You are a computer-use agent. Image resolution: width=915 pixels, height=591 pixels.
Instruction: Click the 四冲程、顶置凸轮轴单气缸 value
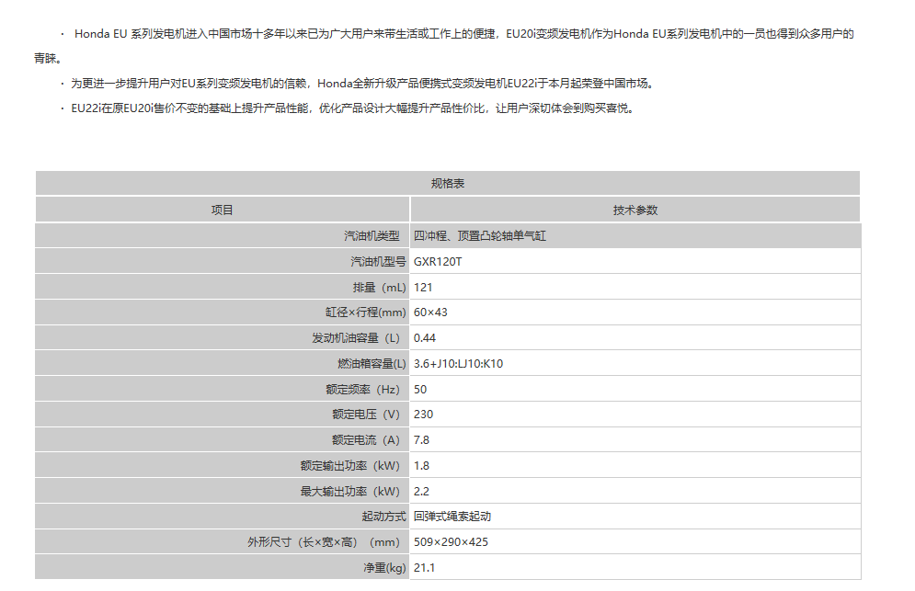pyautogui.click(x=480, y=235)
